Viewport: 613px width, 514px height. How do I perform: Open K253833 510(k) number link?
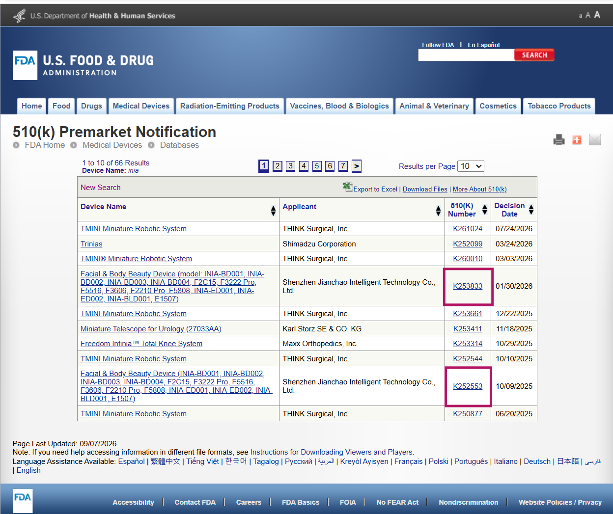(468, 286)
